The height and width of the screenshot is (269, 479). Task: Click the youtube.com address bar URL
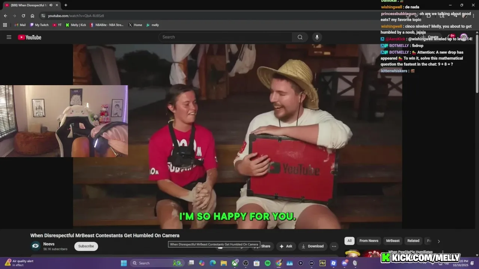(76, 16)
